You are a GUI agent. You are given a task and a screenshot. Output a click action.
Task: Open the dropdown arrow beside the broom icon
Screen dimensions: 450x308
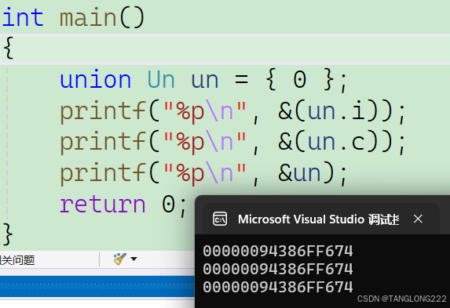point(134,259)
